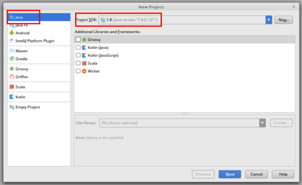
Task: Click the Kotlin (Java) label
Action: click(x=98, y=48)
